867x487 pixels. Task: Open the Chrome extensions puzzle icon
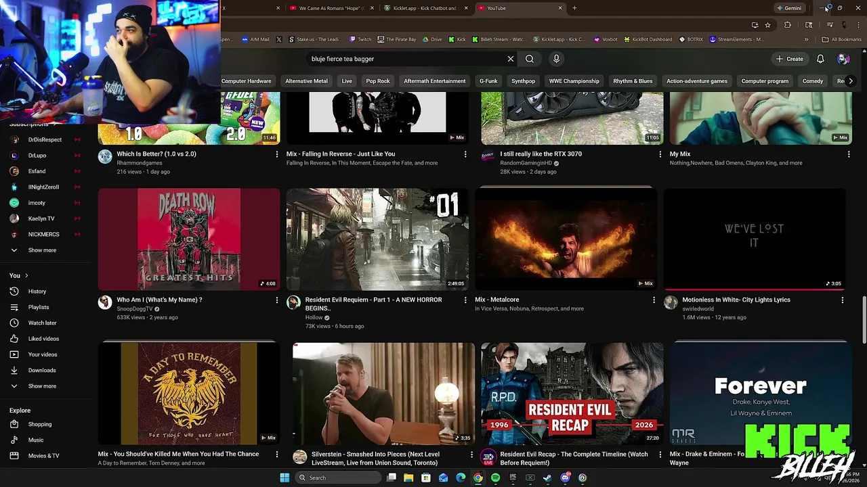point(787,25)
